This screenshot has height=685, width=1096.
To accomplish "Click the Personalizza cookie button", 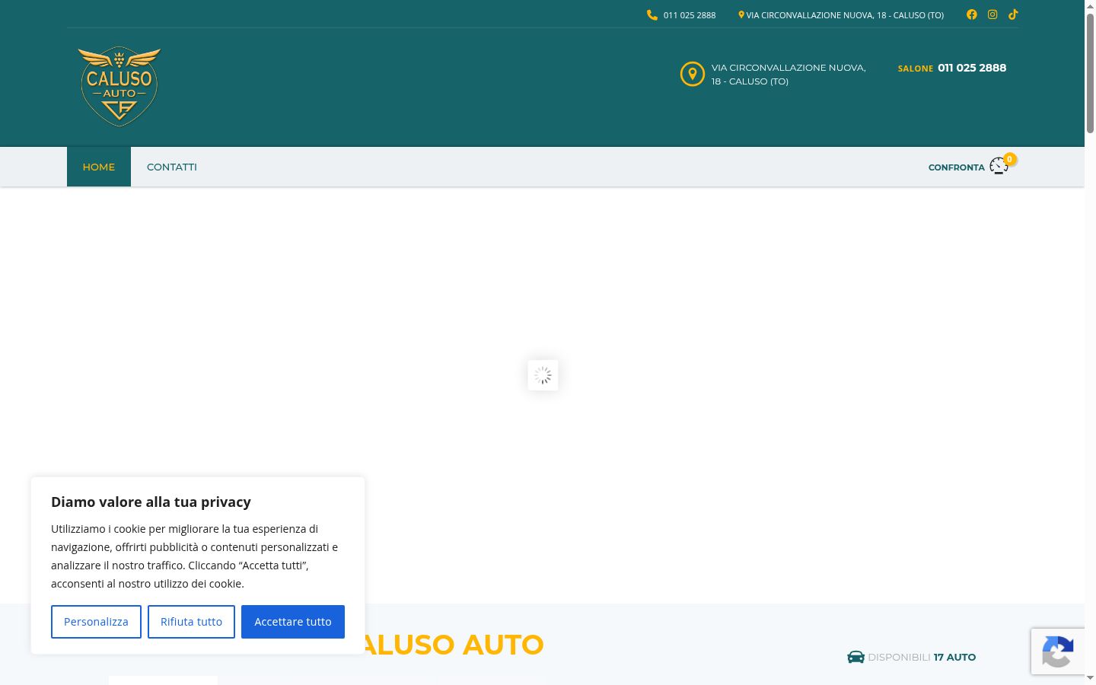I will [x=96, y=622].
